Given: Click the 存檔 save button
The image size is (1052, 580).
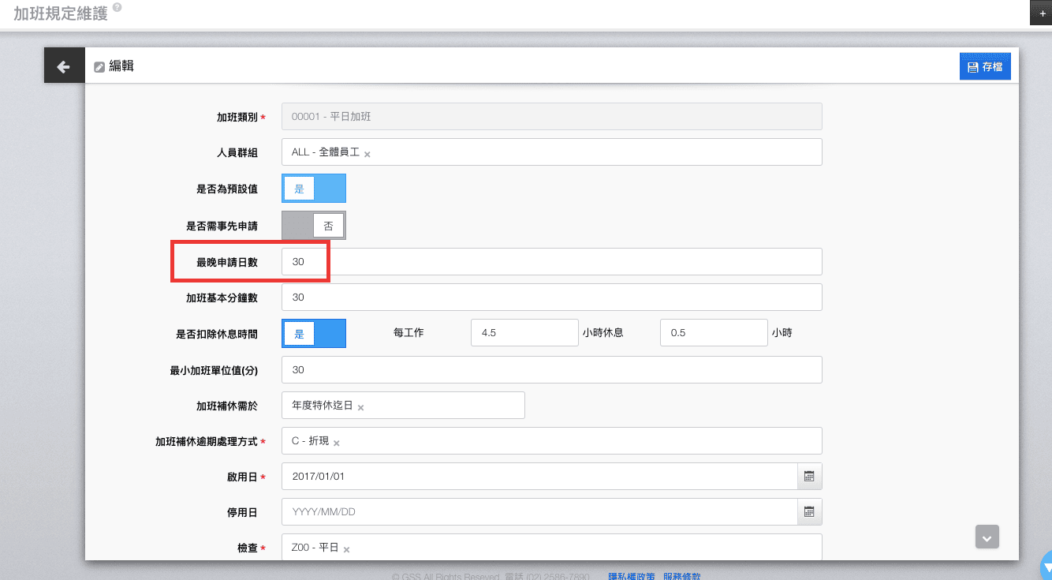Looking at the screenshot, I should point(985,67).
